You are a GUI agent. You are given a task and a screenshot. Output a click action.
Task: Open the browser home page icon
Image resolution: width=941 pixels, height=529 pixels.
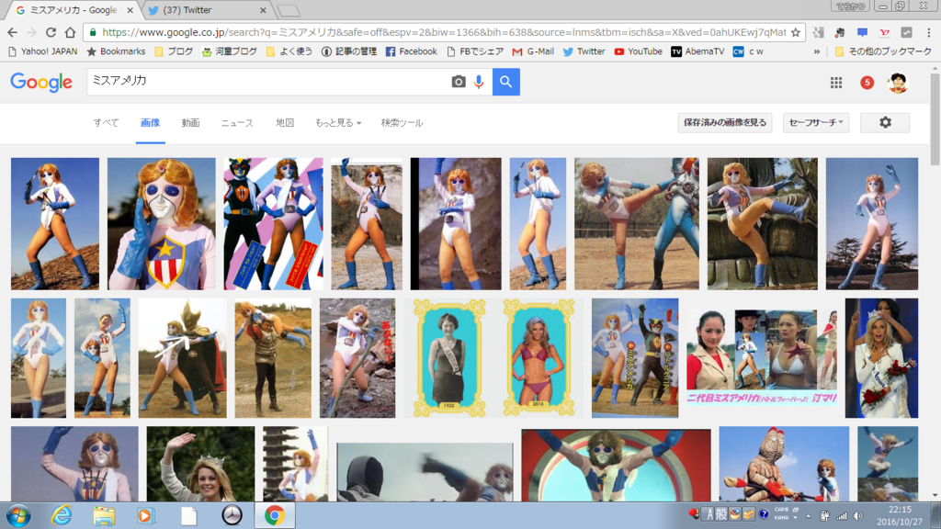[x=70, y=32]
